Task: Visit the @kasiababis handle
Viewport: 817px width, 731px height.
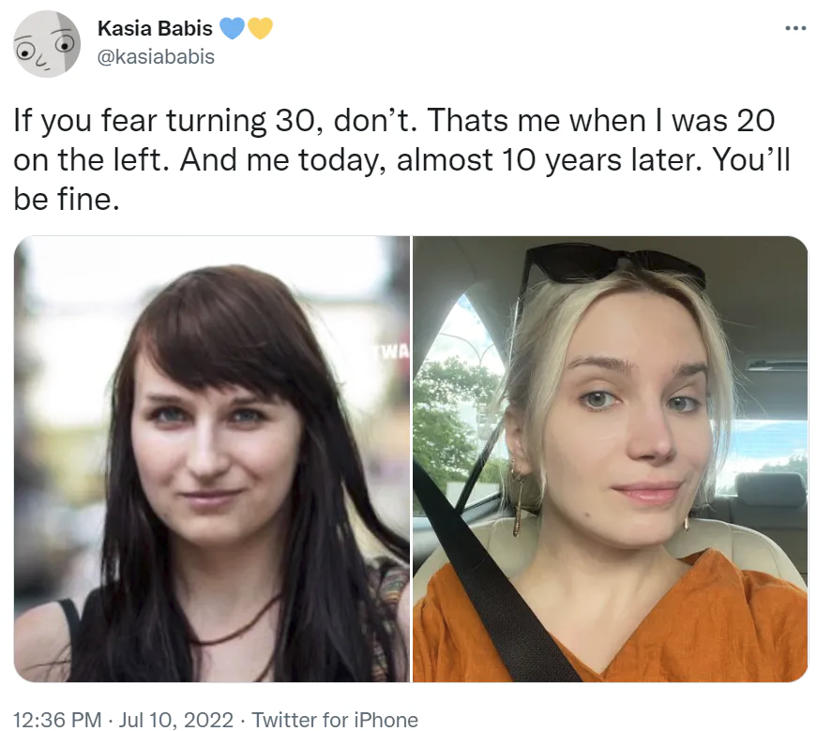Action: tap(156, 56)
